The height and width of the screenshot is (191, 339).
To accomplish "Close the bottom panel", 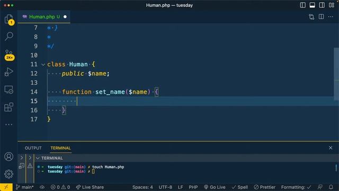I will tap(331, 147).
